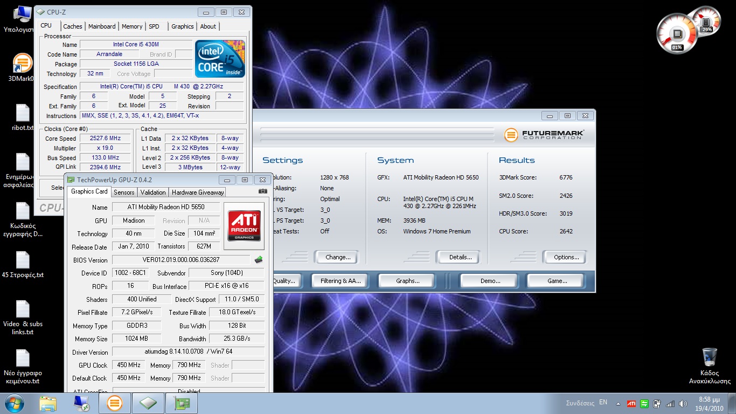
Task: Select the Κωδικός εγγραφής desktop file
Action: [23, 211]
